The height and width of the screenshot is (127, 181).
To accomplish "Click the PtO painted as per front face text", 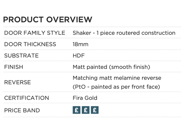I will tap(116, 87).
